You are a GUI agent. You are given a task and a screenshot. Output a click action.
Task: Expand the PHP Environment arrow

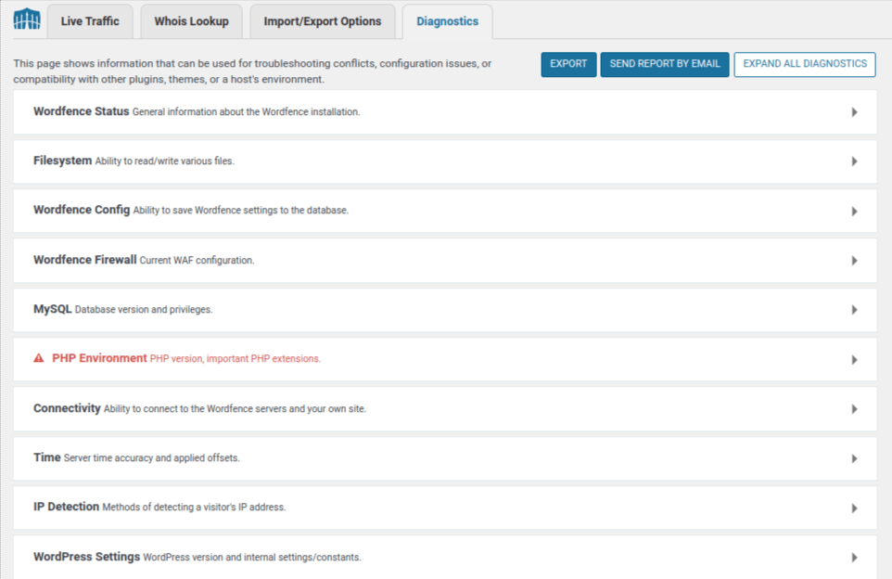(x=854, y=360)
